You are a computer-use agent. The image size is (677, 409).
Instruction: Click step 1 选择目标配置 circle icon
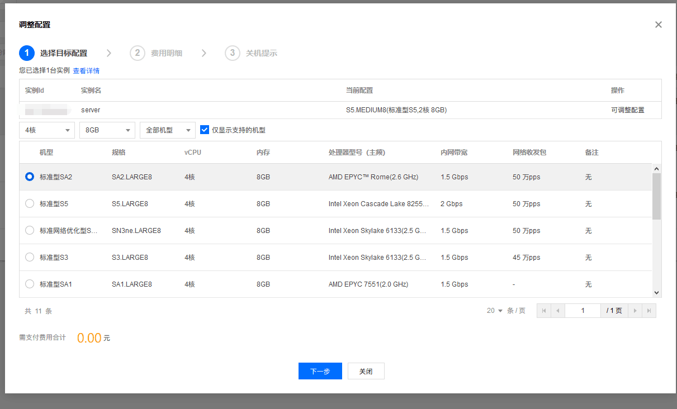pos(26,53)
